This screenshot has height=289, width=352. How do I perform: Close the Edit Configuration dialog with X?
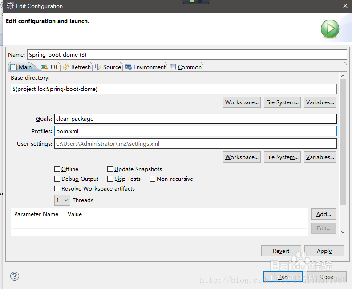(x=345, y=6)
